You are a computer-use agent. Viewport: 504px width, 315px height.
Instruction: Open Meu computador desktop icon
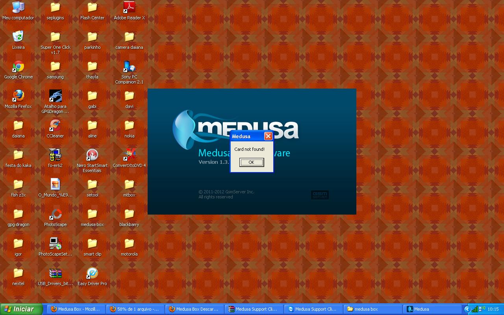tap(18, 7)
